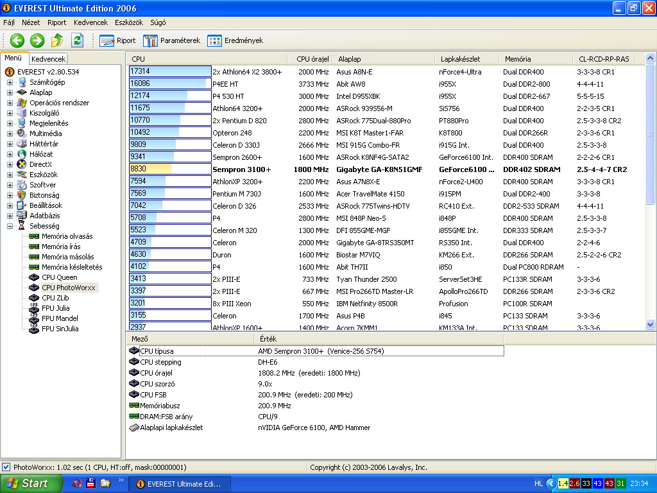
Task: Expand the Alaplap tree node
Action: [10, 92]
